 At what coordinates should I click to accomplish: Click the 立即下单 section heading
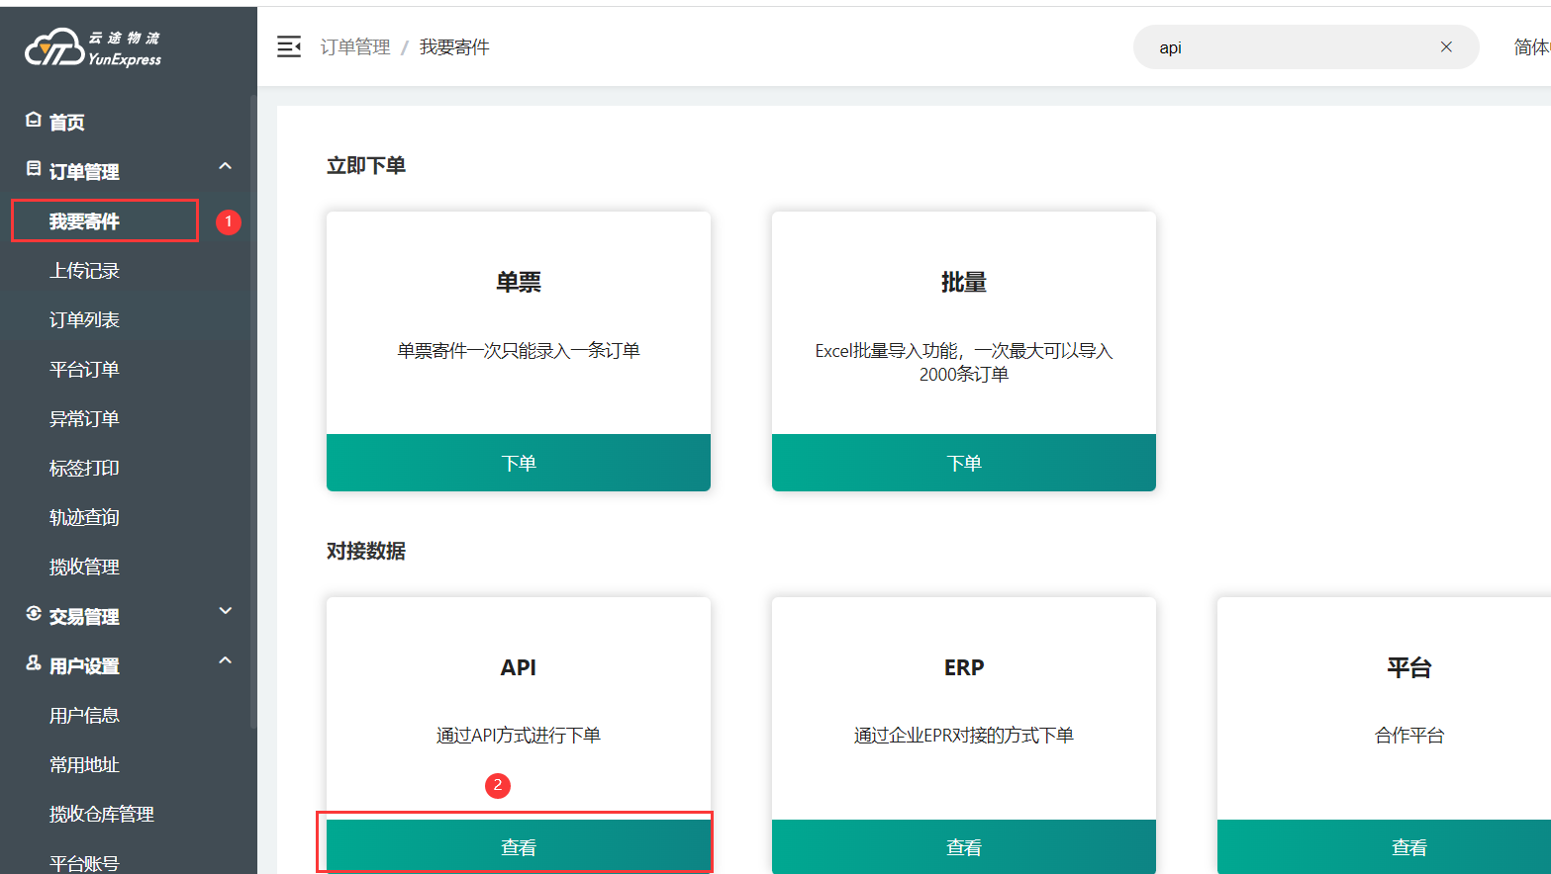366,165
